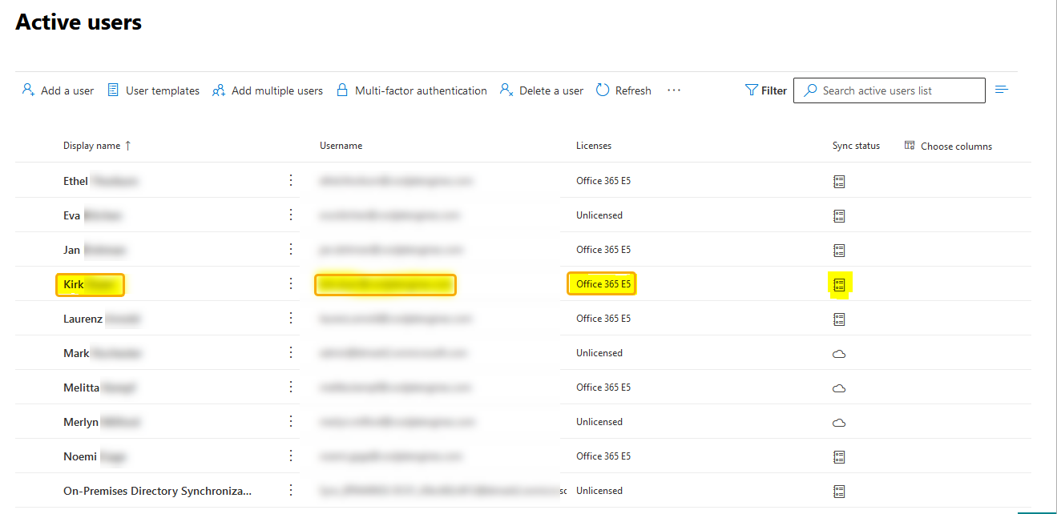The height and width of the screenshot is (514, 1057).
Task: Open the Filter menu
Action: (x=766, y=90)
